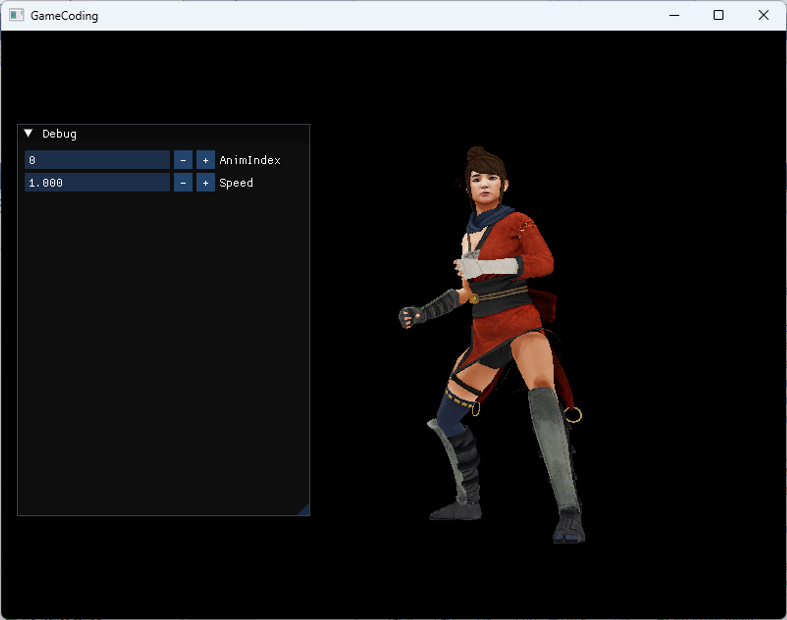The height and width of the screenshot is (620, 787).
Task: Click the Speed label text
Action: click(236, 183)
